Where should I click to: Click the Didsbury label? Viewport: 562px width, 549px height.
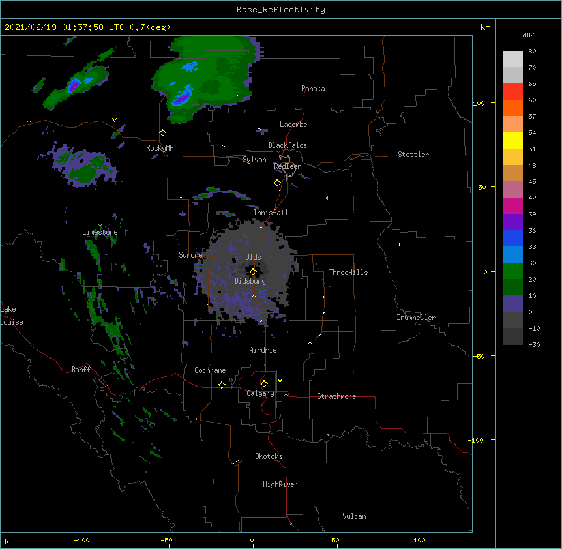point(250,281)
